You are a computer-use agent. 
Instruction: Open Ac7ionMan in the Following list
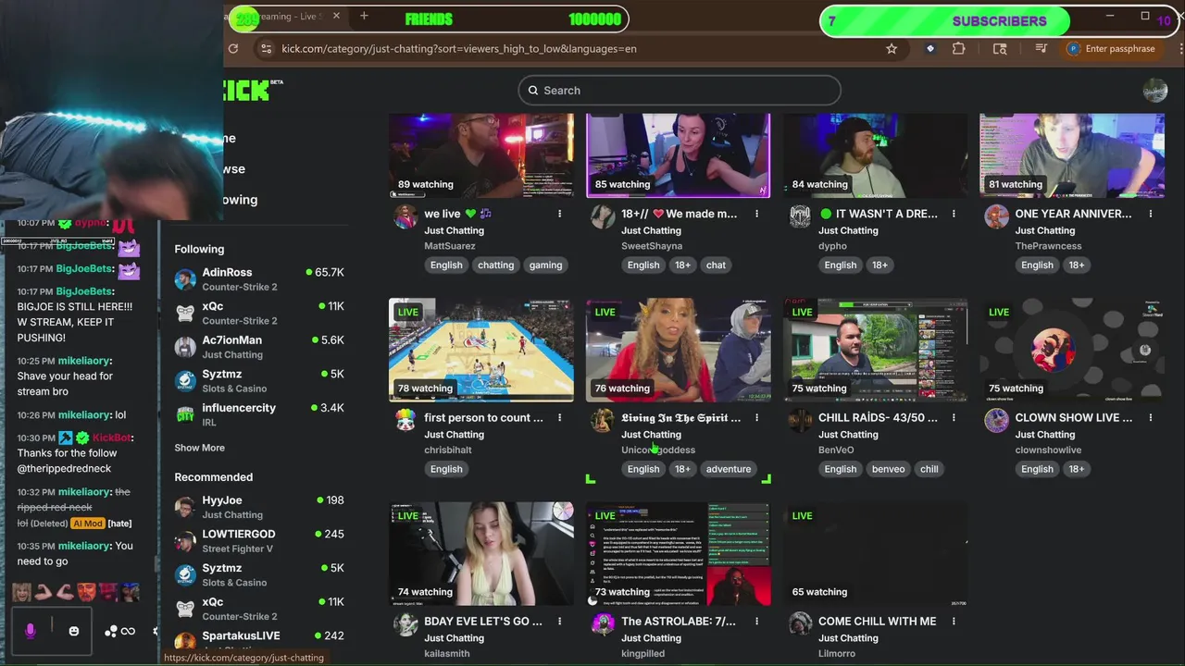pyautogui.click(x=259, y=347)
